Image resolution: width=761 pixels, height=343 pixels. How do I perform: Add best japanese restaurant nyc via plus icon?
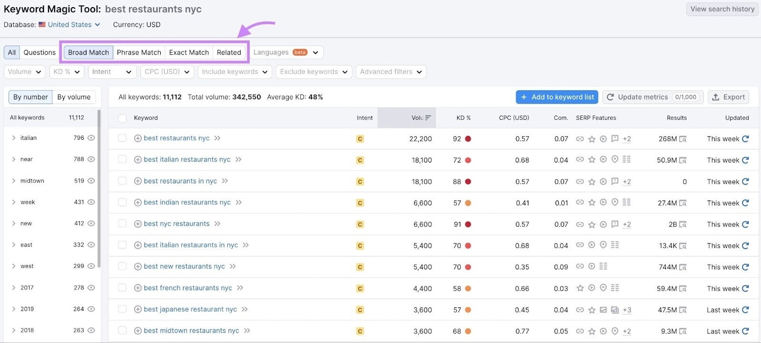pos(138,309)
